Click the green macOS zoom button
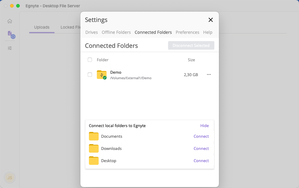299x188 pixels. pyautogui.click(x=18, y=6)
